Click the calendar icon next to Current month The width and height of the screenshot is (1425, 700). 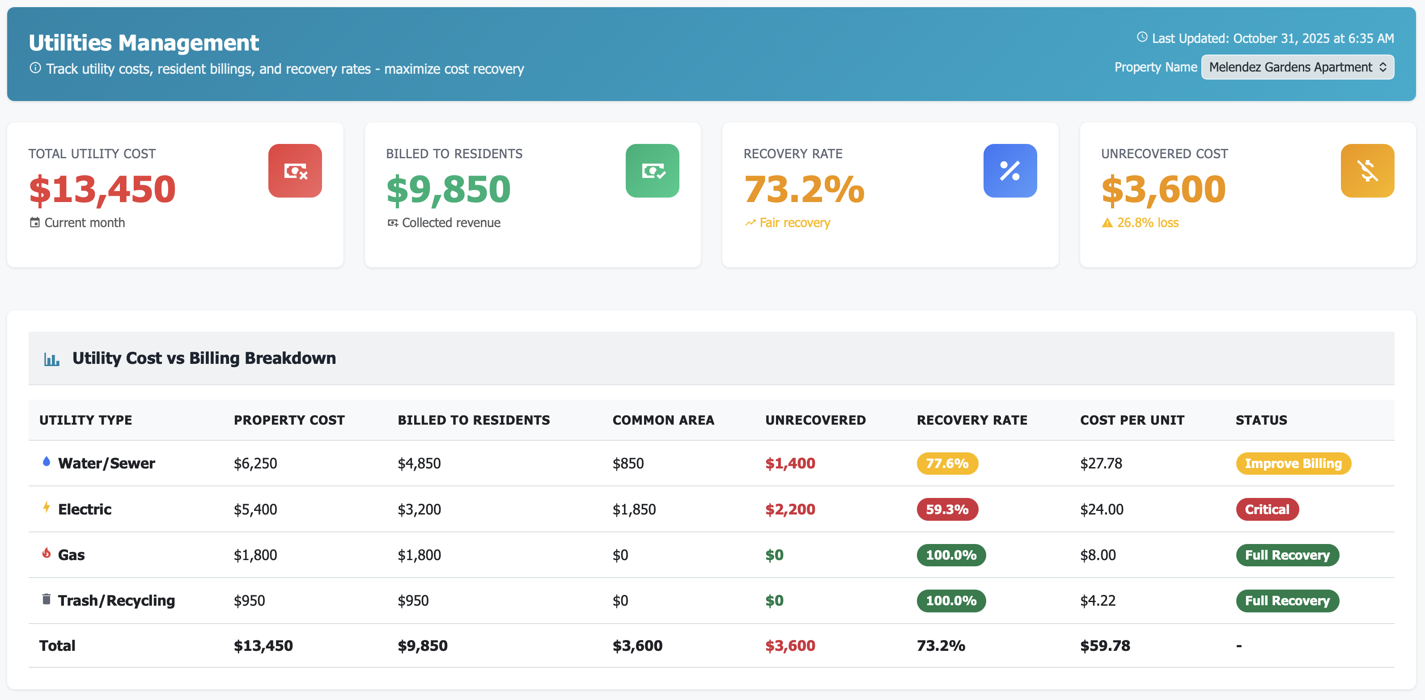coord(35,222)
